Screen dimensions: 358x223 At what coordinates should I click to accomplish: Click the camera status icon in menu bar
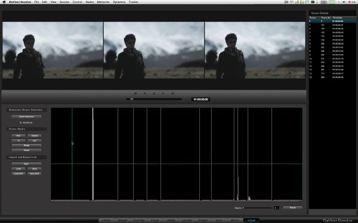click(x=286, y=2)
